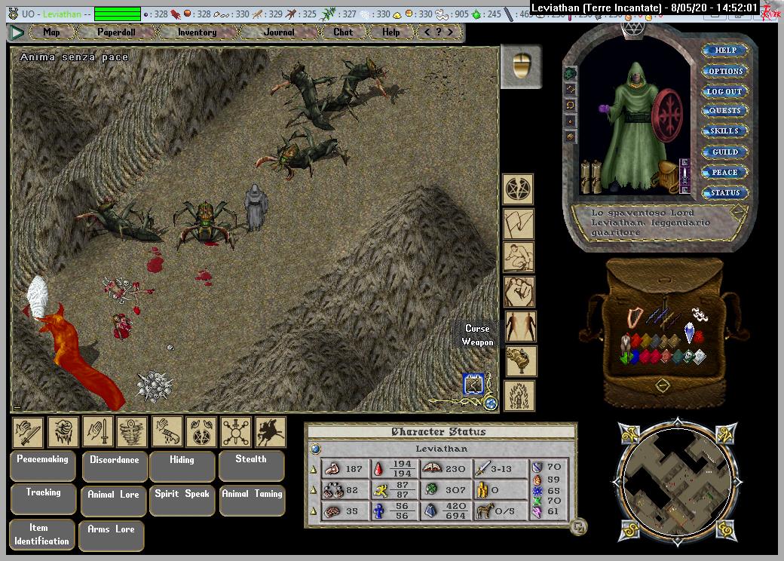Click the blue globe buff bar icon

pos(491,403)
